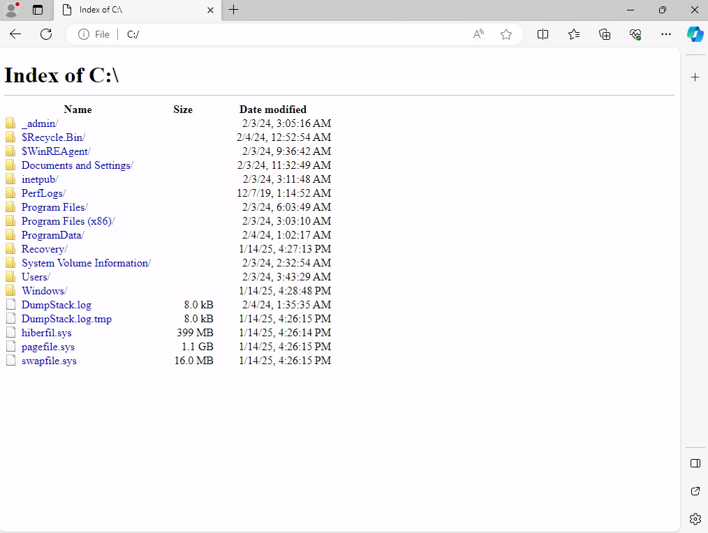Go back to the previous page
This screenshot has width=708, height=533.
click(15, 34)
